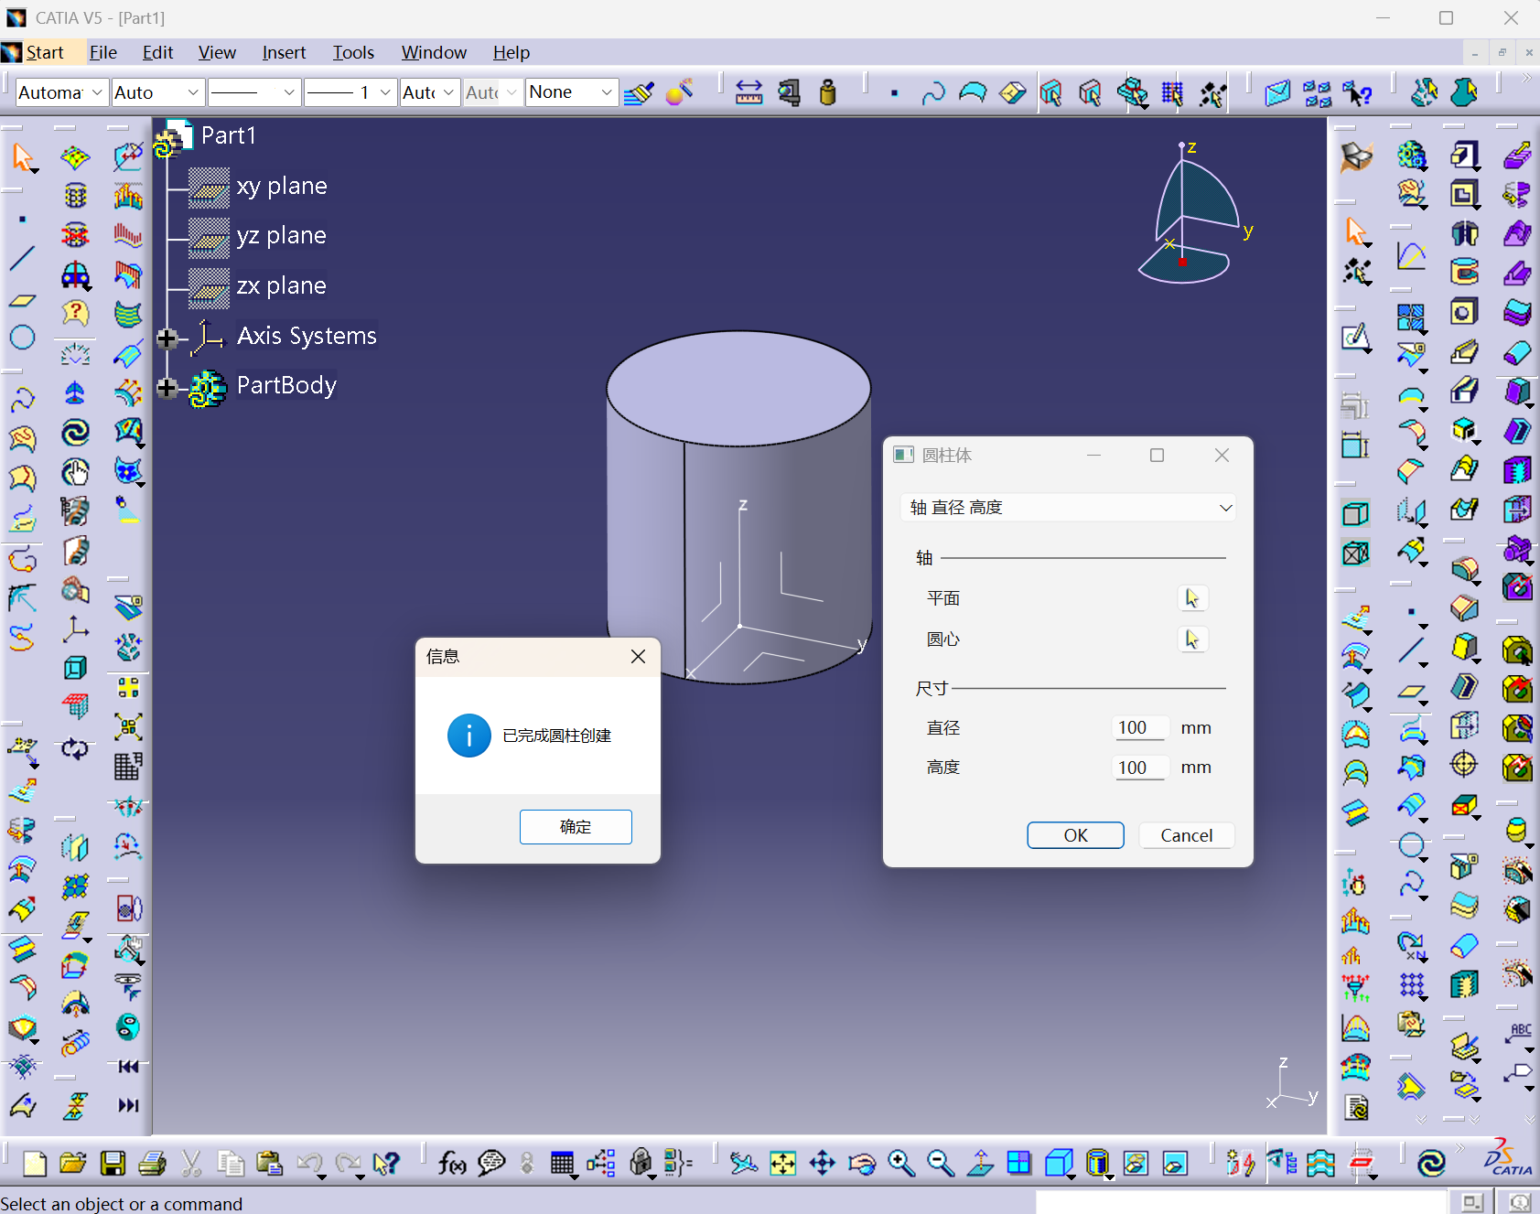Open the File menu
The image size is (1540, 1214).
[103, 53]
